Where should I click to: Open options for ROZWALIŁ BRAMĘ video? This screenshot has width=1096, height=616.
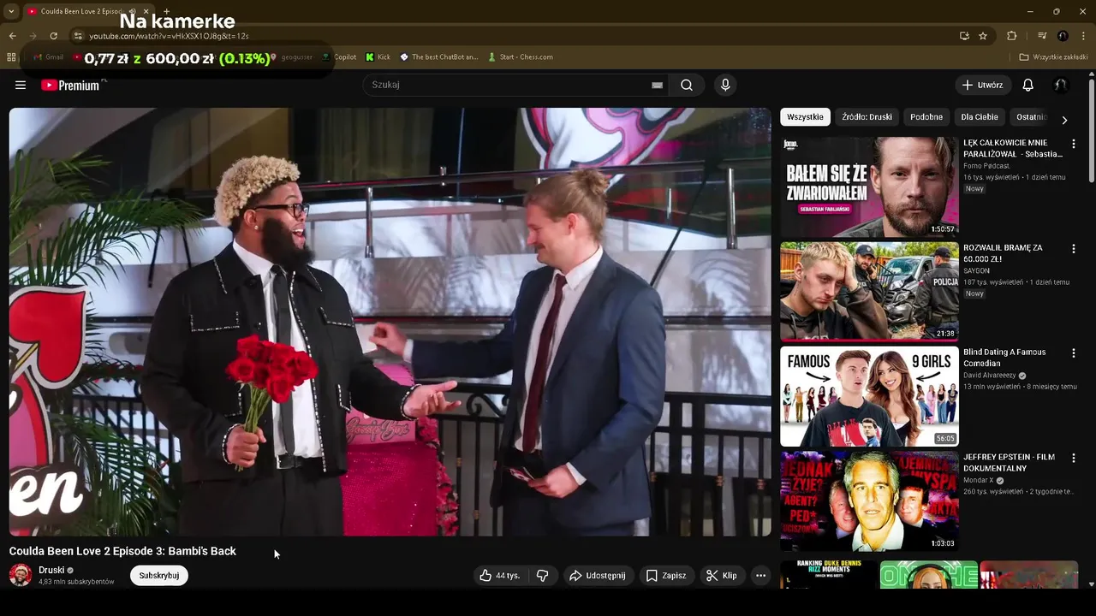coord(1073,249)
